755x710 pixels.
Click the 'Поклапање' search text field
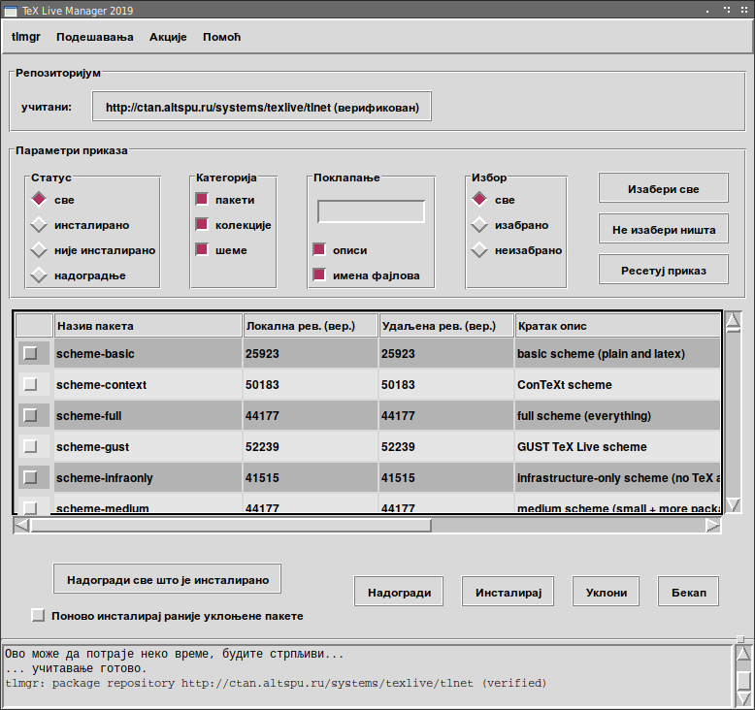(371, 211)
